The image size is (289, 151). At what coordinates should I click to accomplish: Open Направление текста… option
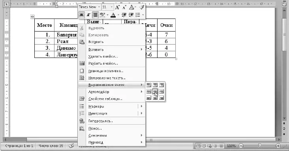pyautogui.click(x=111, y=78)
